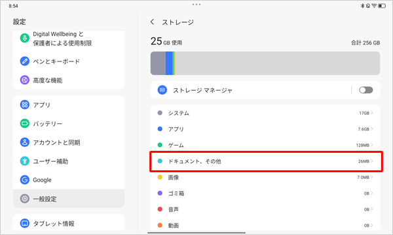Toggle the ストレージ マネージャ switch

[365, 90]
